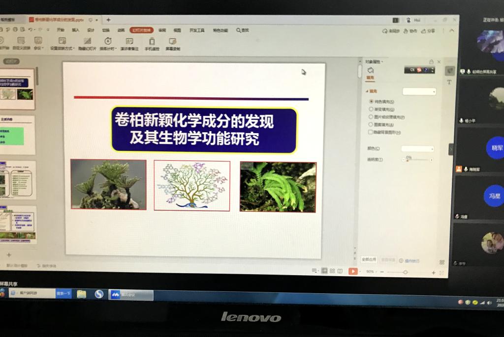Tick the hide background graphics checkbox
Viewport: 504px width, 337px height.
(x=371, y=132)
